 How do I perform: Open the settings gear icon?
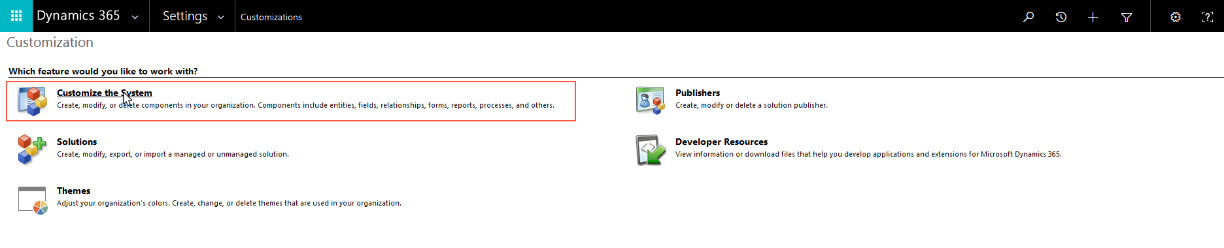(1176, 17)
